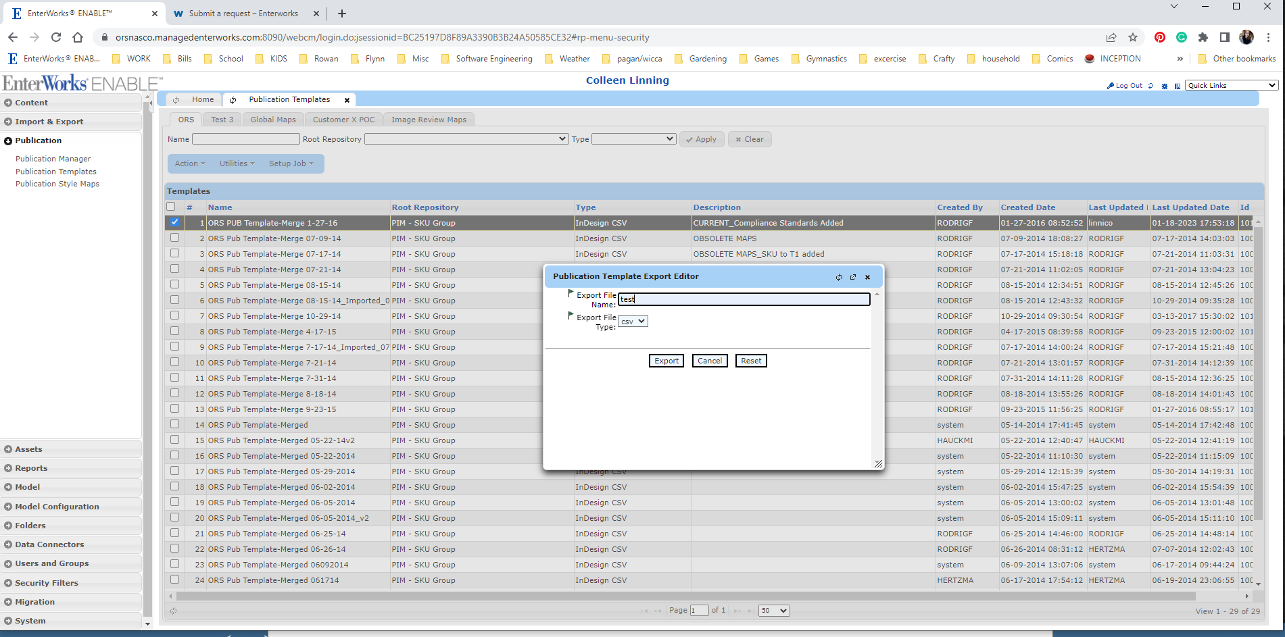Image resolution: width=1285 pixels, height=637 pixels.
Task: Click the Export button
Action: 666,360
